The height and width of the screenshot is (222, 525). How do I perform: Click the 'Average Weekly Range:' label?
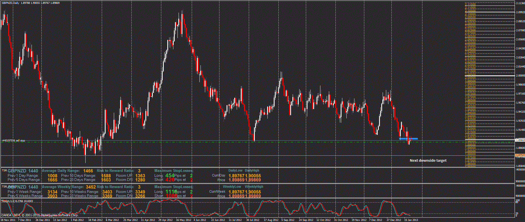(63, 187)
